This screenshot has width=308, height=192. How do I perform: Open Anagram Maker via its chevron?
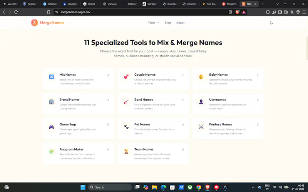tap(108, 150)
